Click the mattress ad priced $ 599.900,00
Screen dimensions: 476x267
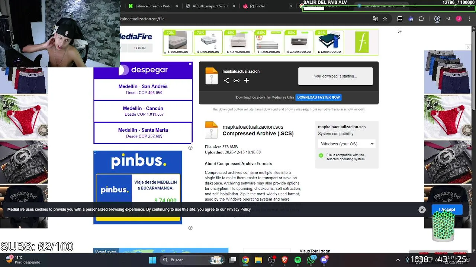coord(178,42)
